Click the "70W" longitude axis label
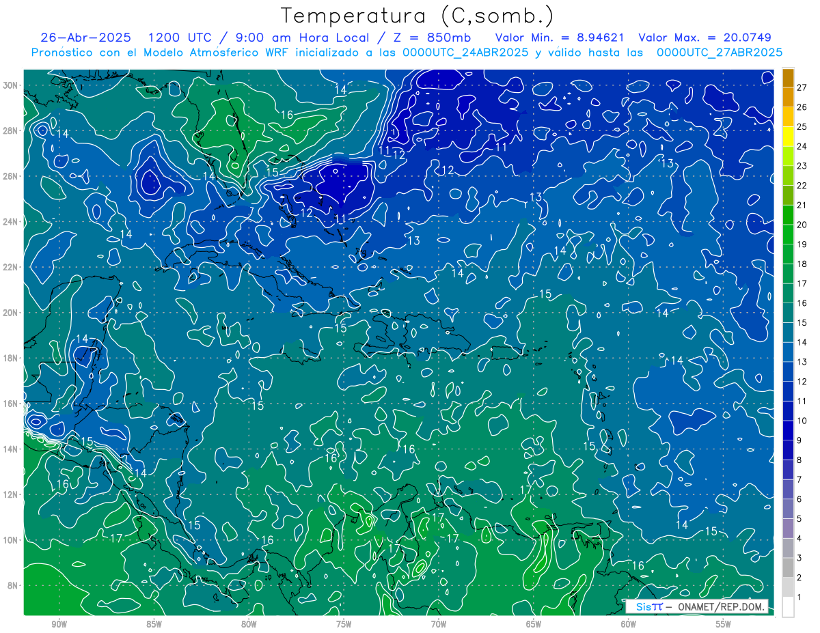 click(x=439, y=624)
